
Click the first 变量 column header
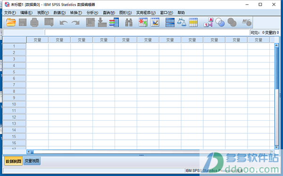click(x=37, y=40)
